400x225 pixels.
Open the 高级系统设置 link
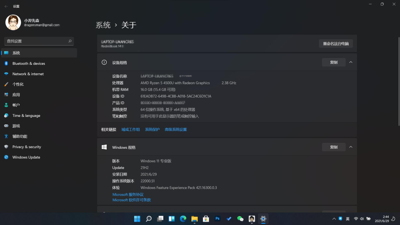[176, 130]
